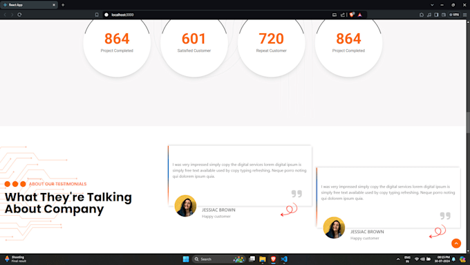The height and width of the screenshot is (265, 470).
Task: Click the page vertical scrollbar thumb
Action: pyautogui.click(x=468, y=122)
